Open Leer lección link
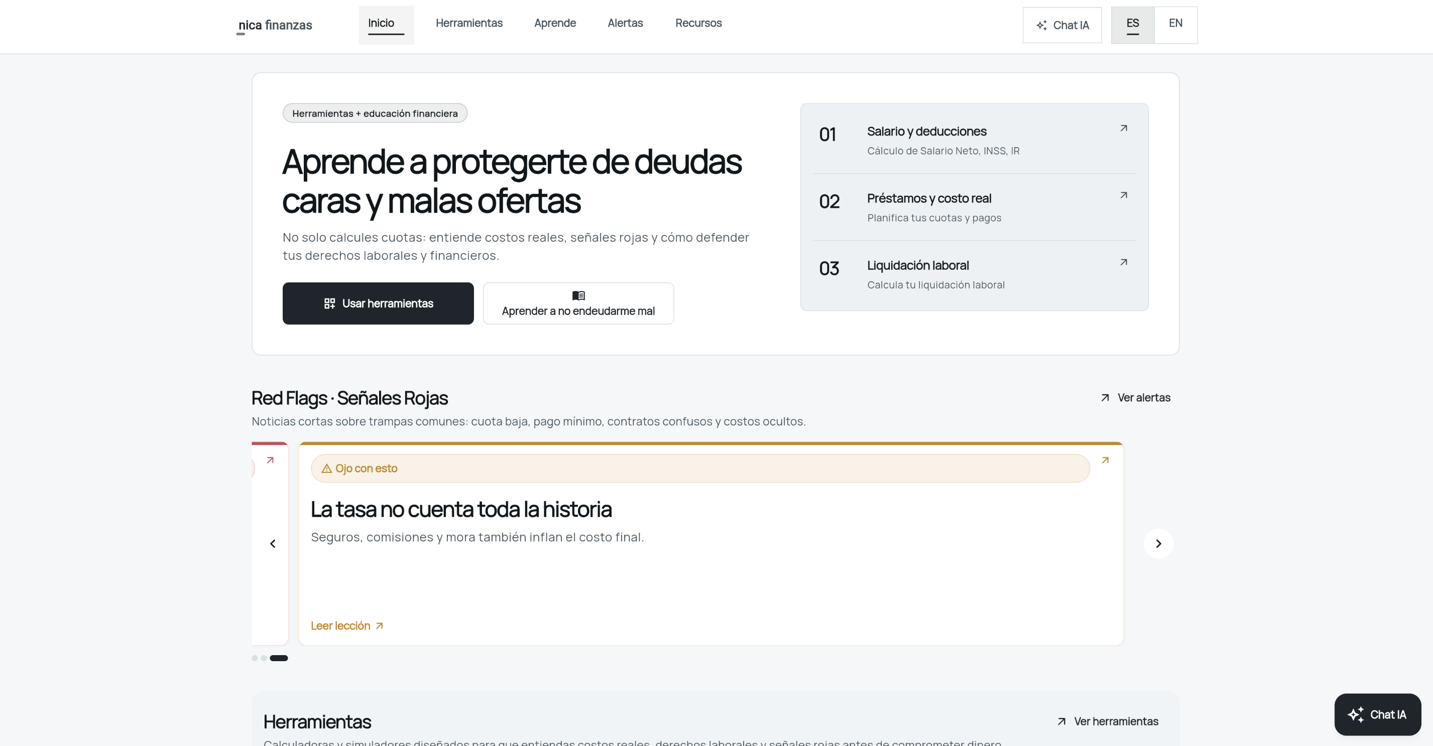Image resolution: width=1433 pixels, height=746 pixels. pos(346,626)
